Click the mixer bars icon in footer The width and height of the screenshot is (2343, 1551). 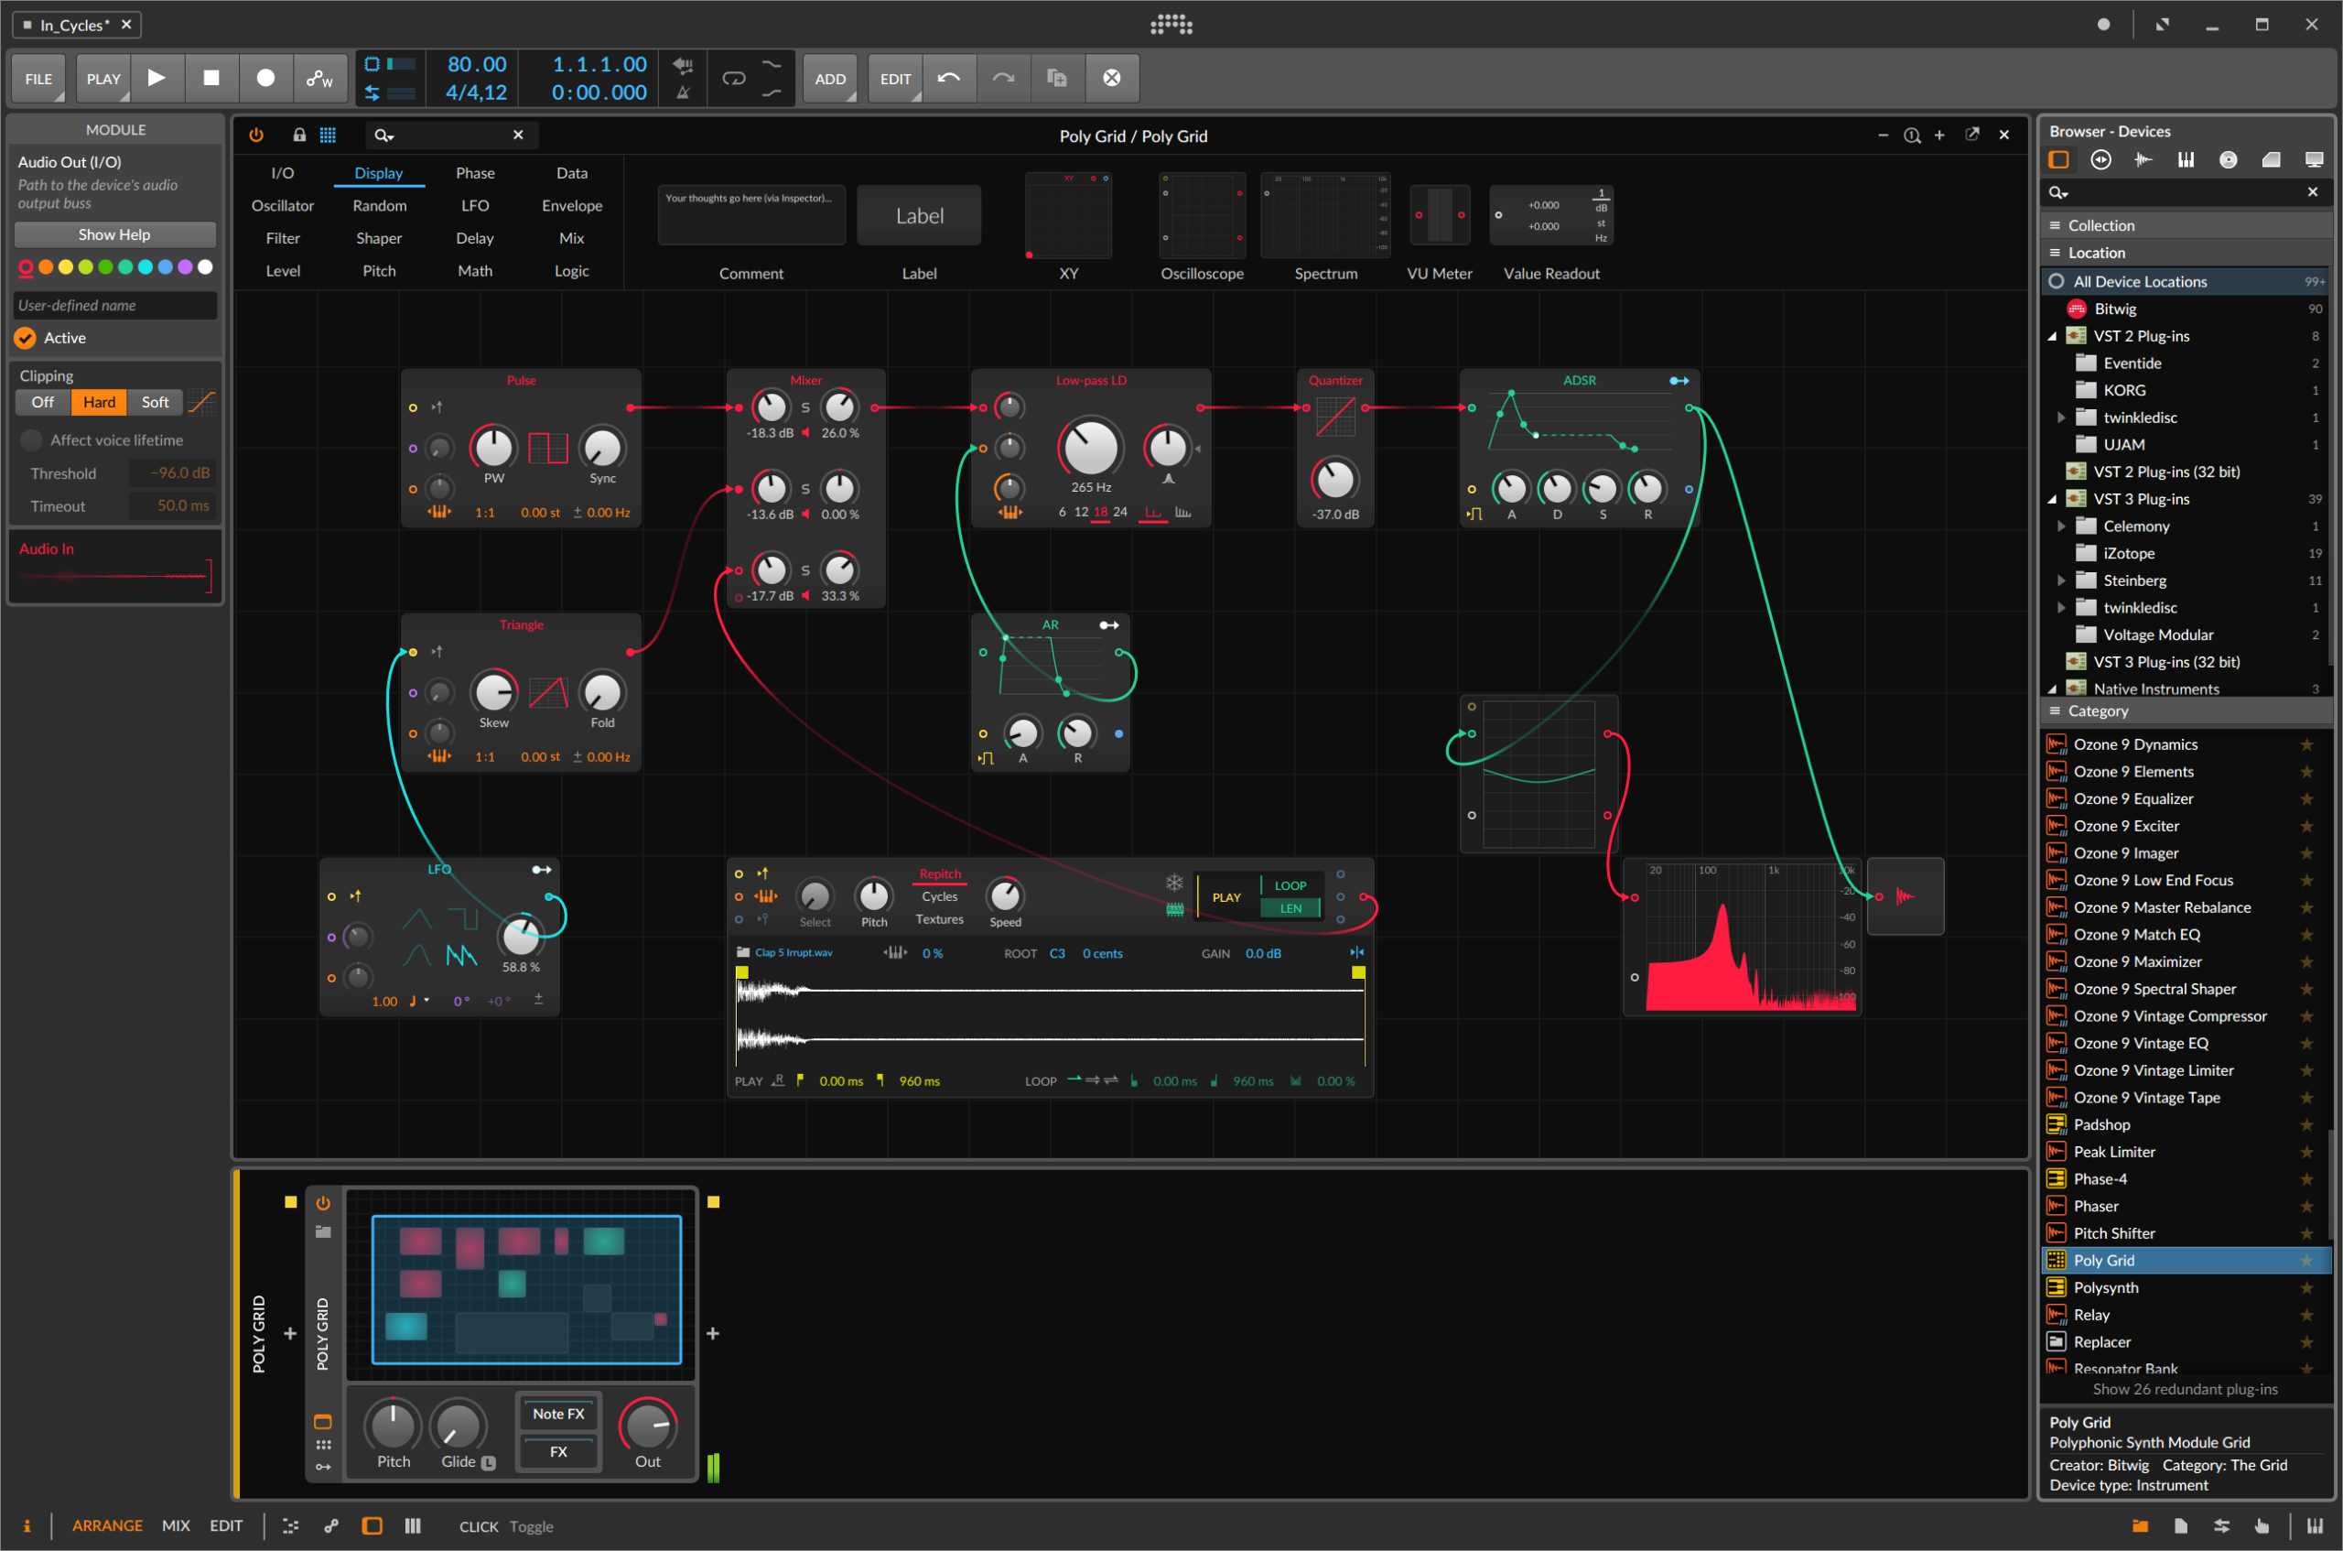click(414, 1526)
